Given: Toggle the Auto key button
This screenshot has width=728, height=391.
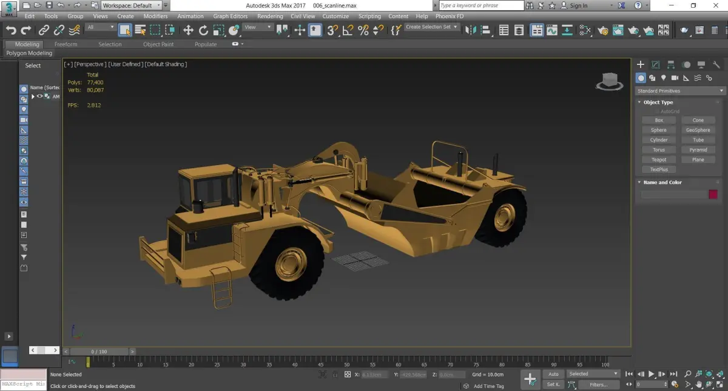Looking at the screenshot, I should tap(553, 374).
